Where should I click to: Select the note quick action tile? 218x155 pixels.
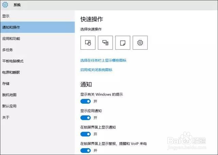click(x=123, y=42)
